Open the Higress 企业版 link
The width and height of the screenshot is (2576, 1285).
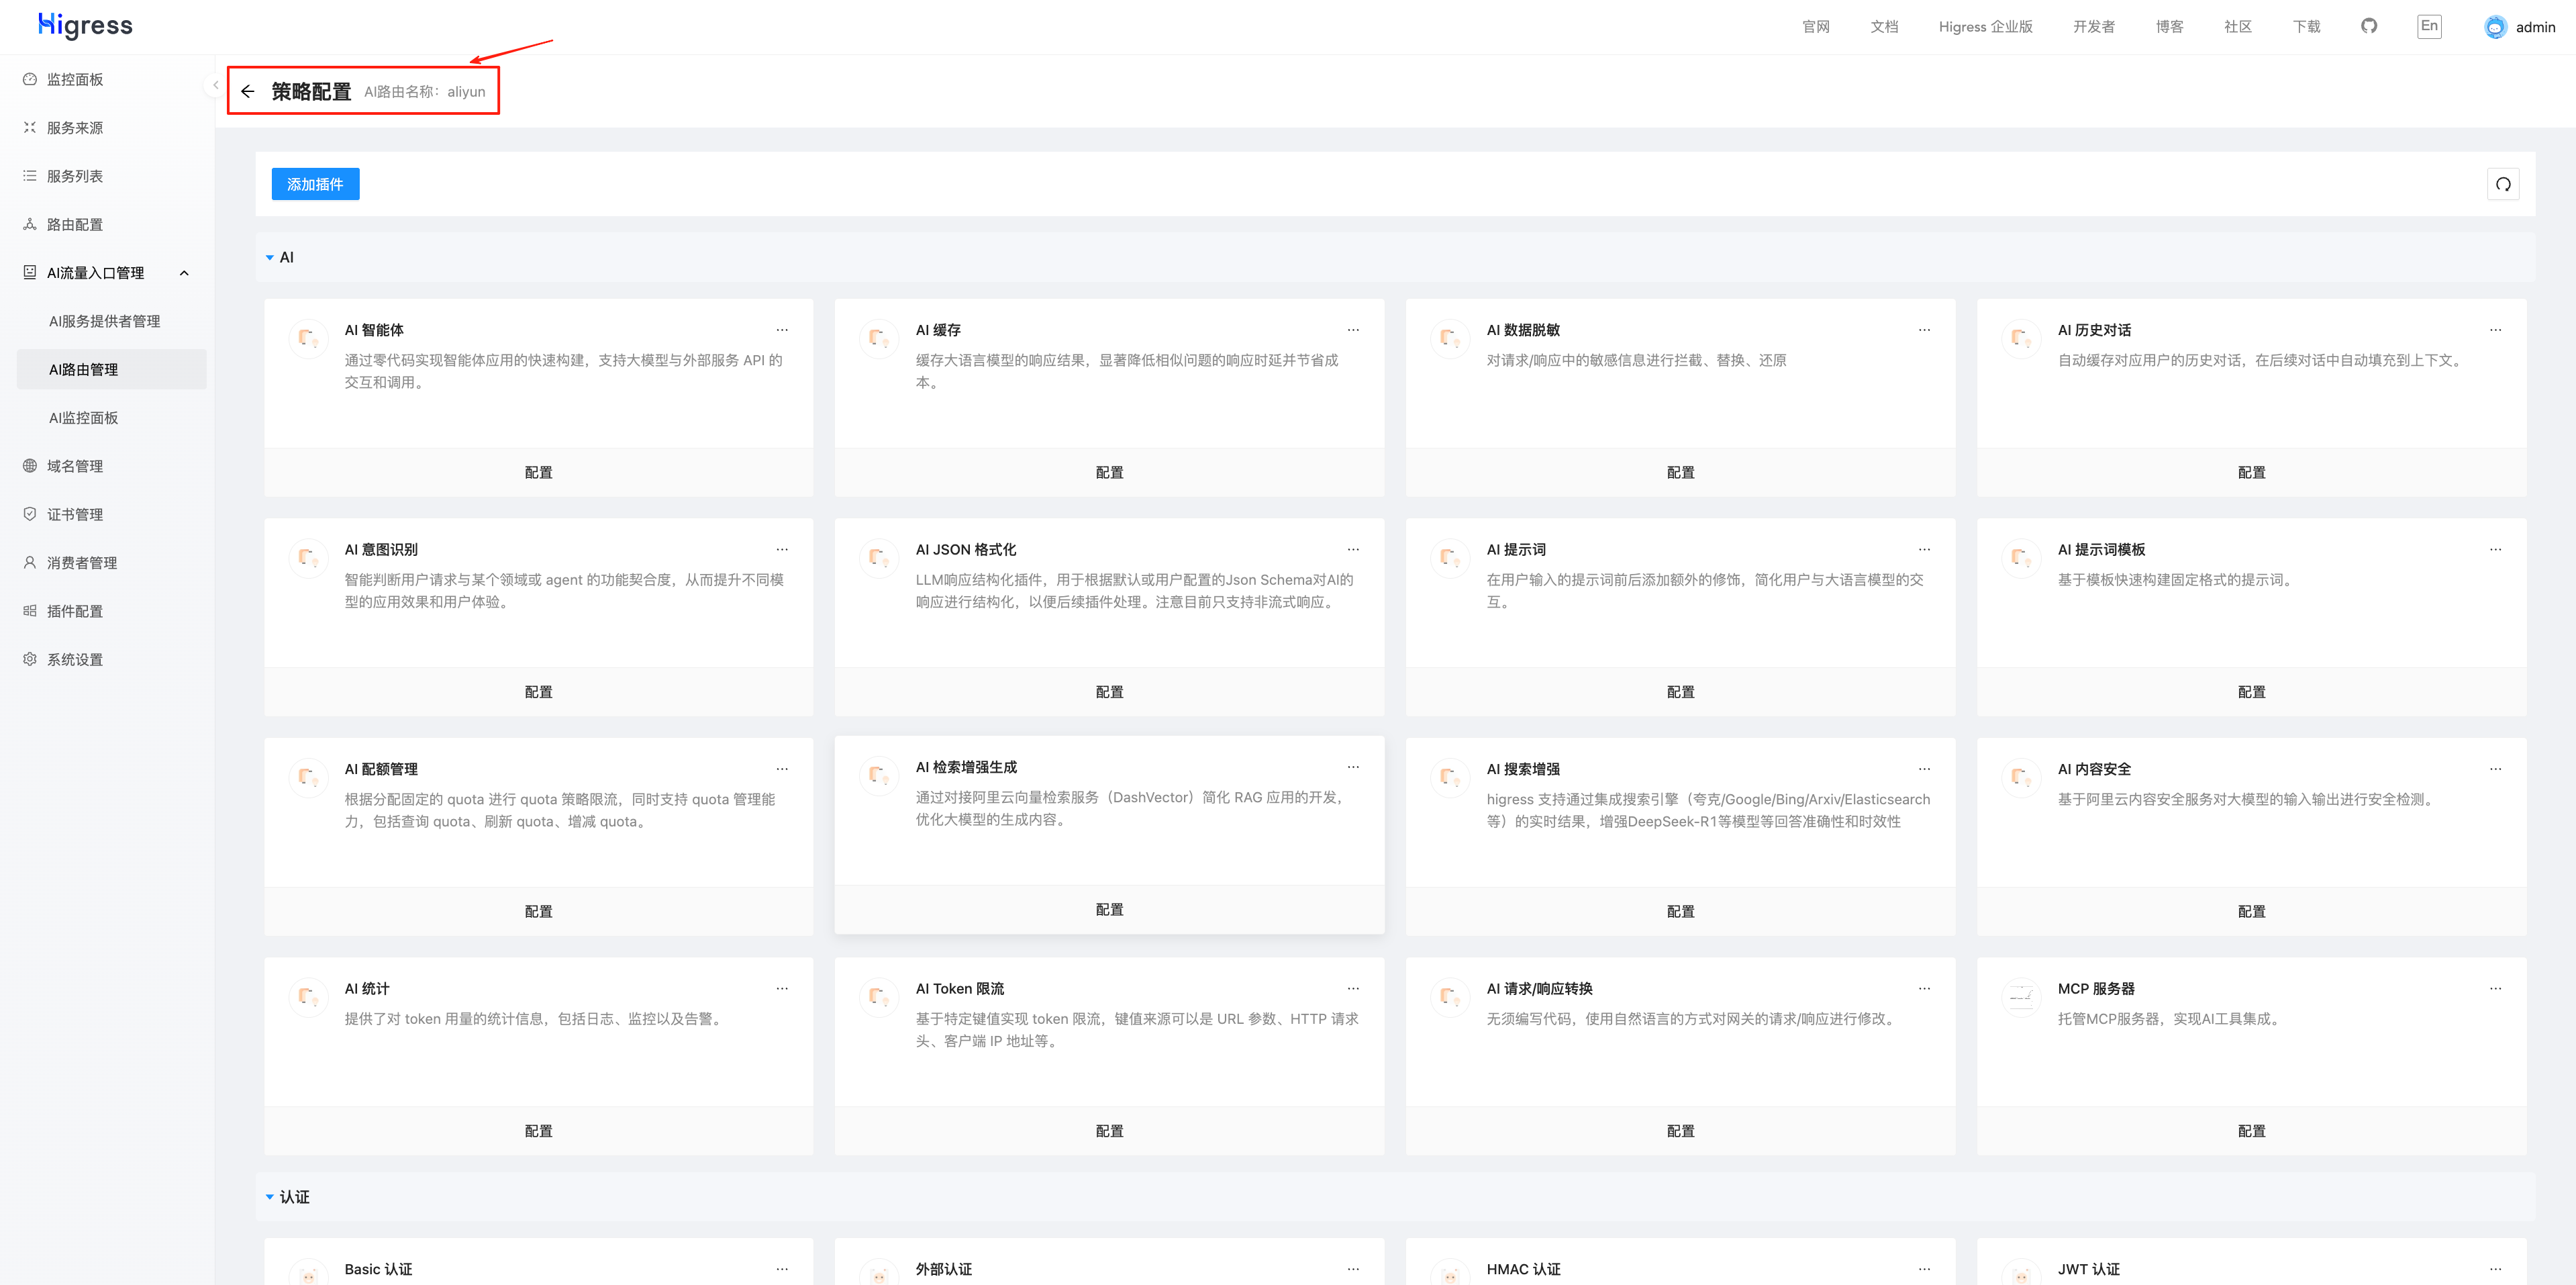click(x=1985, y=27)
